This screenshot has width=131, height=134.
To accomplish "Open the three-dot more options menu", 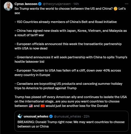I will [127, 4].
